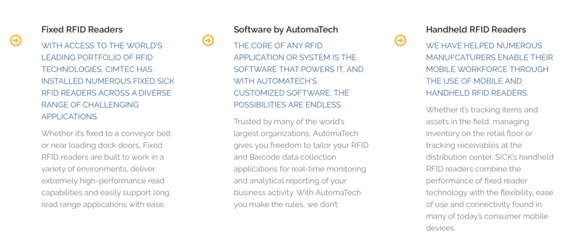573x243 pixels.
Task: Select the arrow icon next to Software by AutomaTech
Action: tap(208, 40)
